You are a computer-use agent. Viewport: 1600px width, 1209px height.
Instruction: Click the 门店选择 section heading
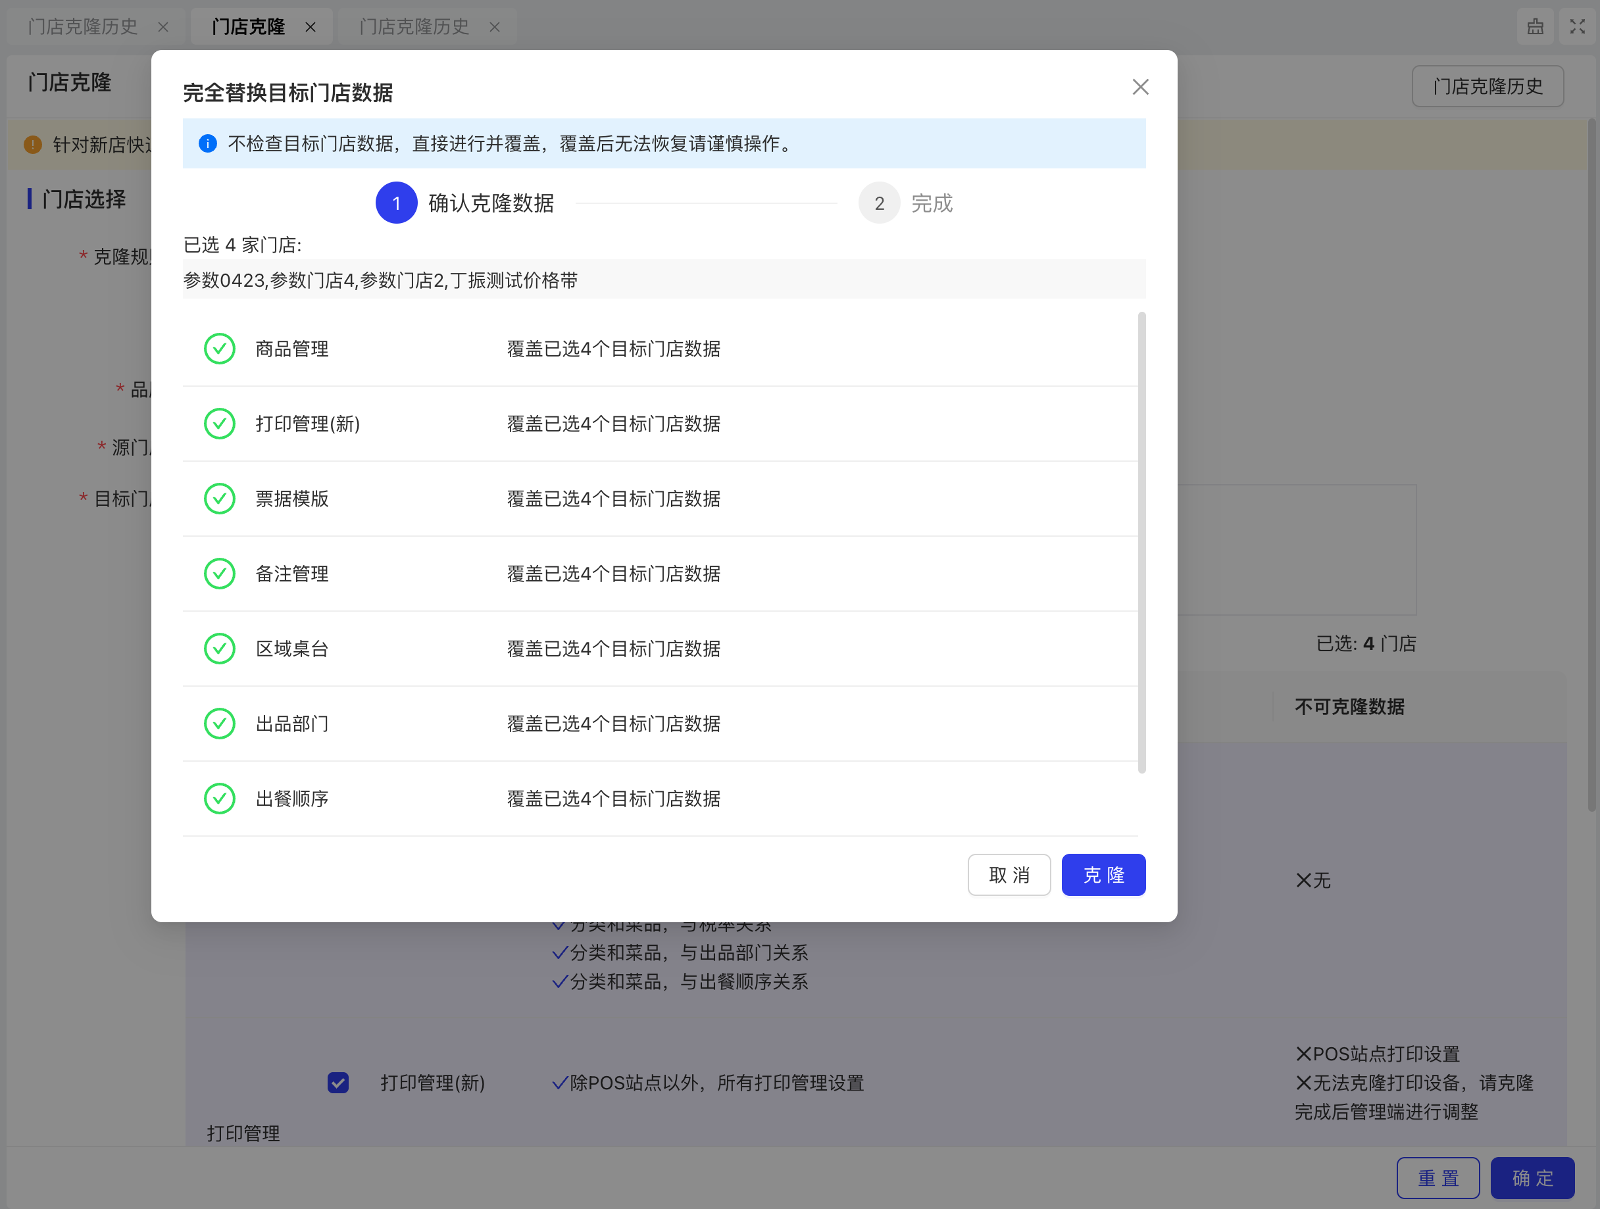(x=84, y=199)
